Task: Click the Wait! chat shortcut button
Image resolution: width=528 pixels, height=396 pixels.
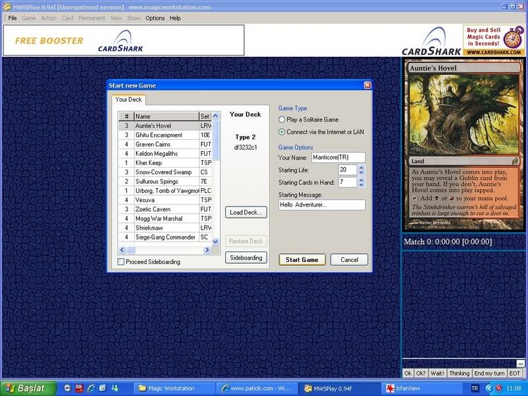Action: [x=437, y=373]
